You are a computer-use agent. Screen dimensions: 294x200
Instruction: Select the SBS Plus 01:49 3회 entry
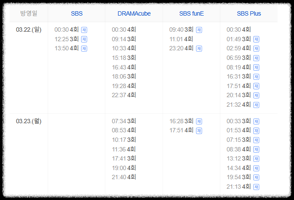coord(238,39)
